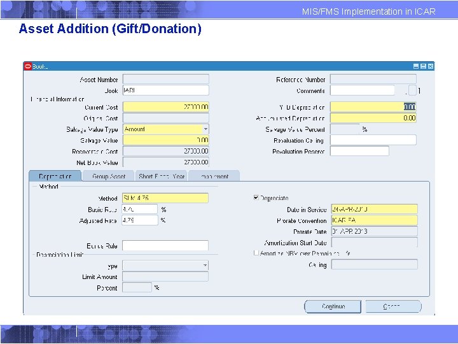
Task: Click the Continue button
Action: tap(333, 306)
